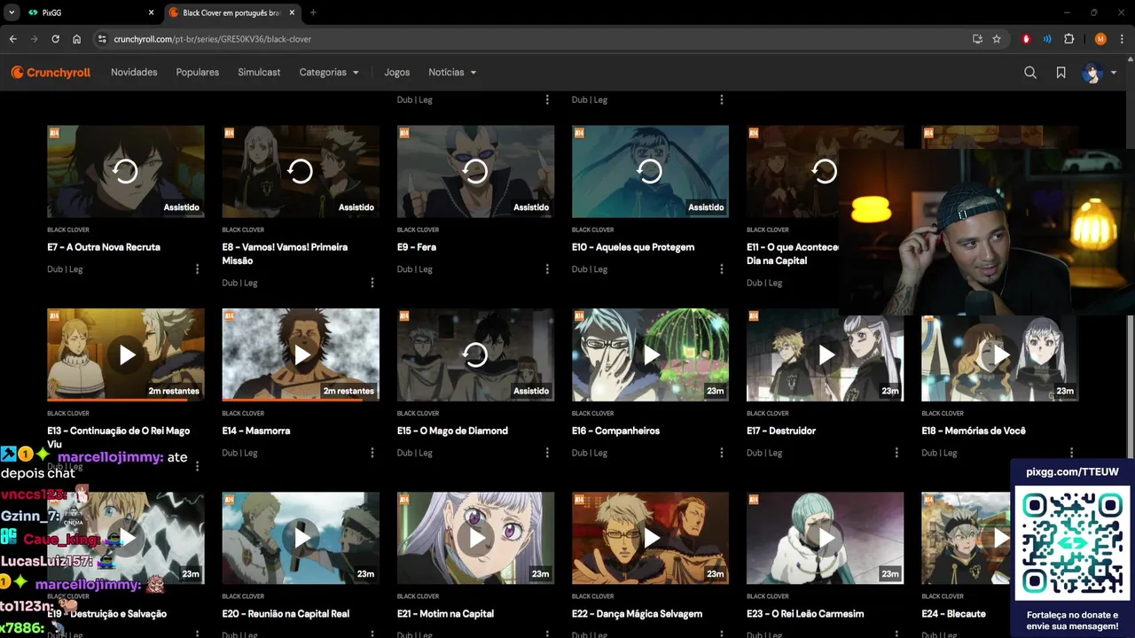Close the Black Clover browser tab
The height and width of the screenshot is (638, 1135).
click(292, 12)
